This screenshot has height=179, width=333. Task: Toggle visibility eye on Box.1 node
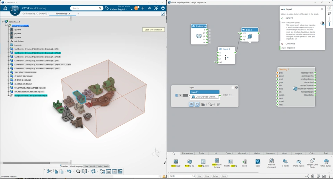244,30
